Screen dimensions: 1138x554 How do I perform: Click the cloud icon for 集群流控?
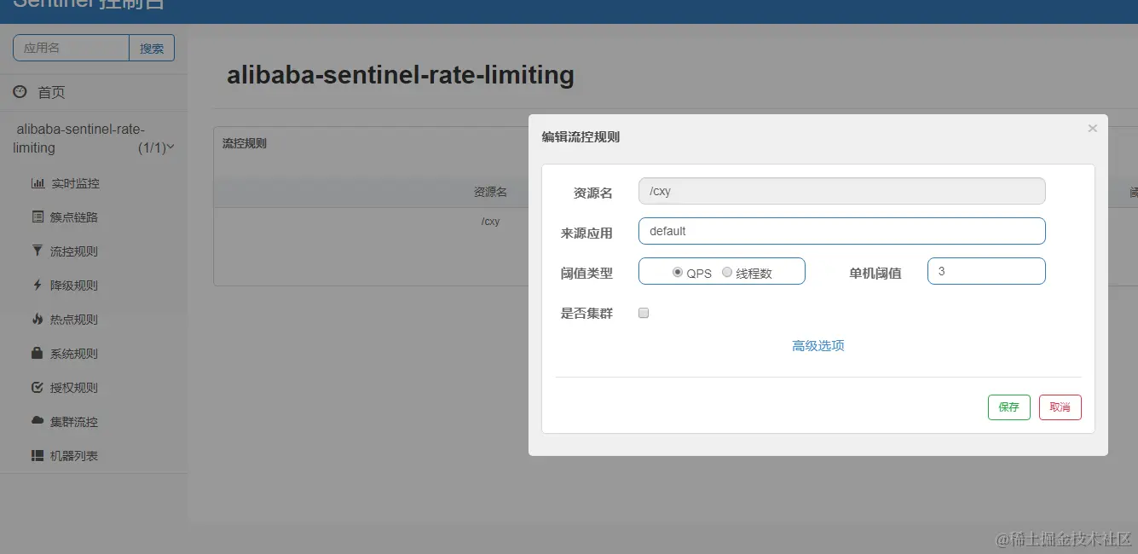click(x=38, y=421)
